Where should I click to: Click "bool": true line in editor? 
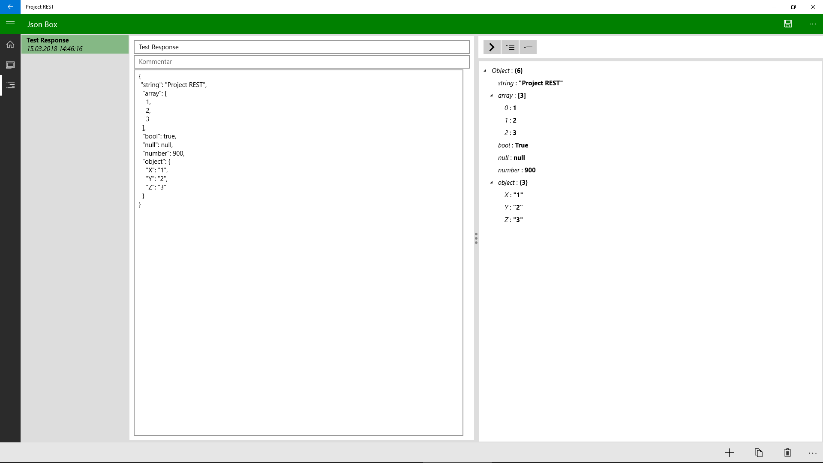[159, 136]
